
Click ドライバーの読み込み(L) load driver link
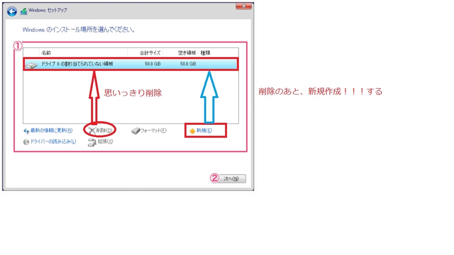pyautogui.click(x=53, y=141)
